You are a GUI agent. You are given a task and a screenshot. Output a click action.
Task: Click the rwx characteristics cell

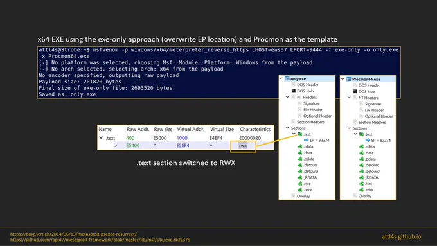243,145
